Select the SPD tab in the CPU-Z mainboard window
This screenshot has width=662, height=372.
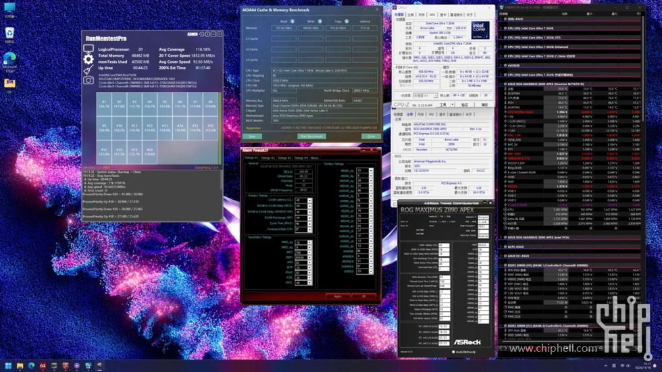[431, 114]
